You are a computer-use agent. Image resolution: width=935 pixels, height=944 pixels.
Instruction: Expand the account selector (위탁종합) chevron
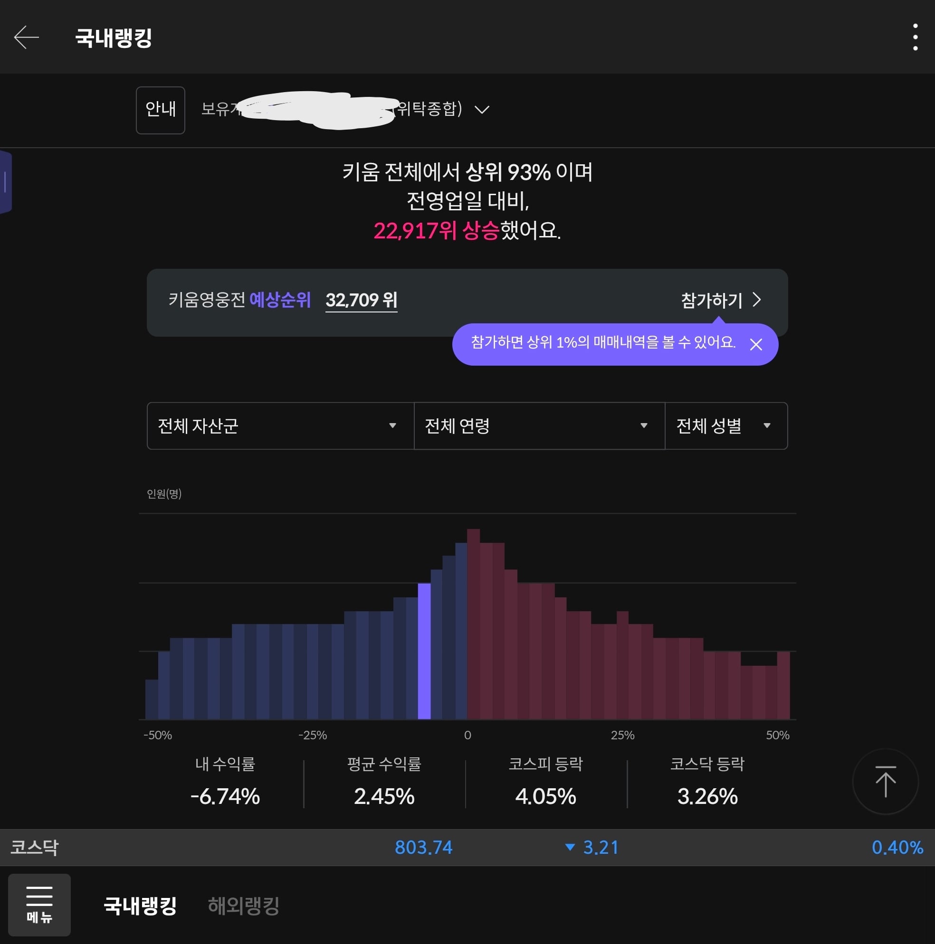pos(482,109)
